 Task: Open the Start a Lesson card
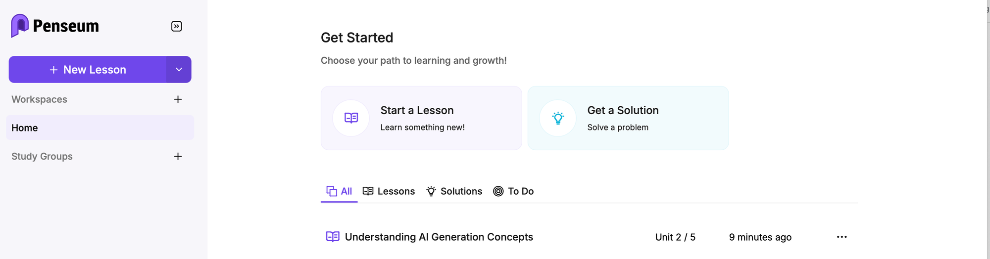pos(421,118)
